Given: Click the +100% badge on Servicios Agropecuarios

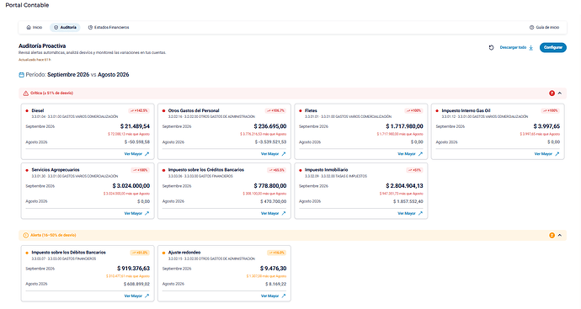Looking at the screenshot, I should point(141,170).
